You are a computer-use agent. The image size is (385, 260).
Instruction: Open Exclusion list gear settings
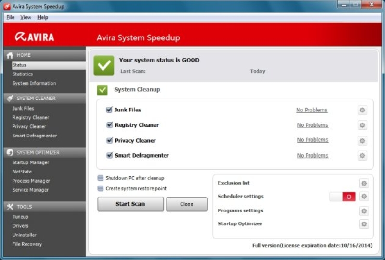click(x=364, y=183)
